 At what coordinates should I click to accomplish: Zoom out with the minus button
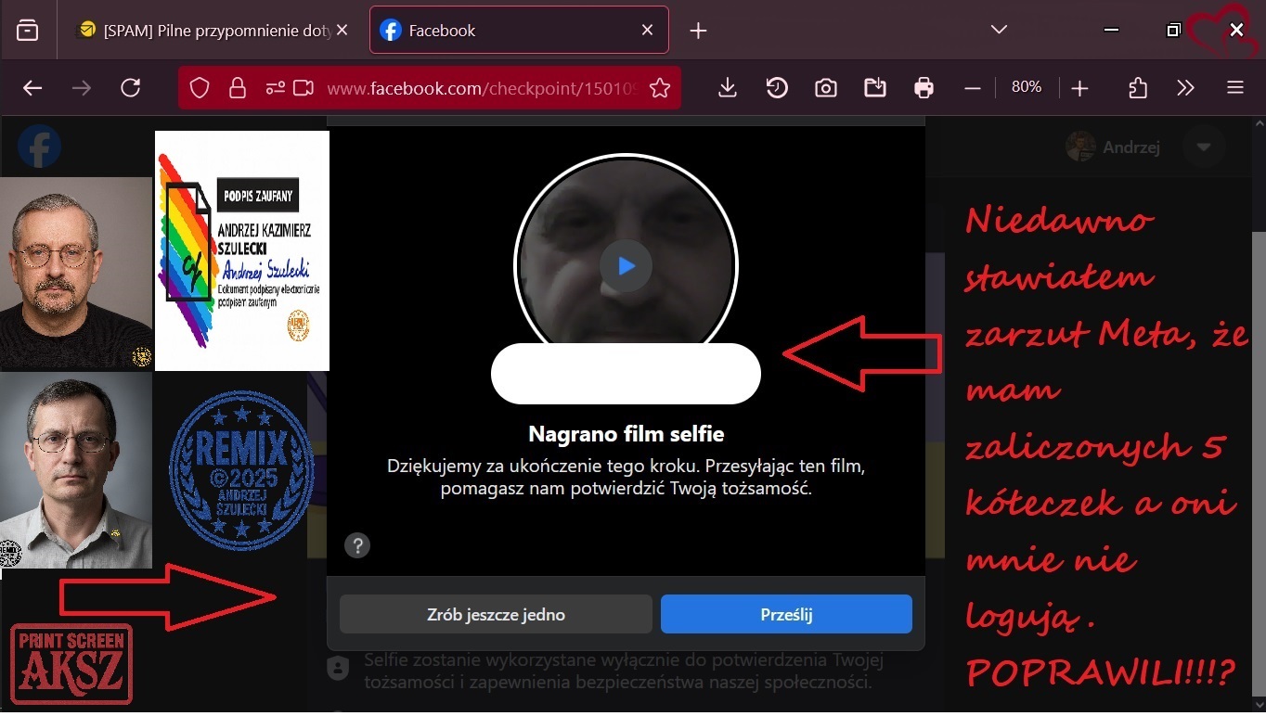click(x=973, y=88)
